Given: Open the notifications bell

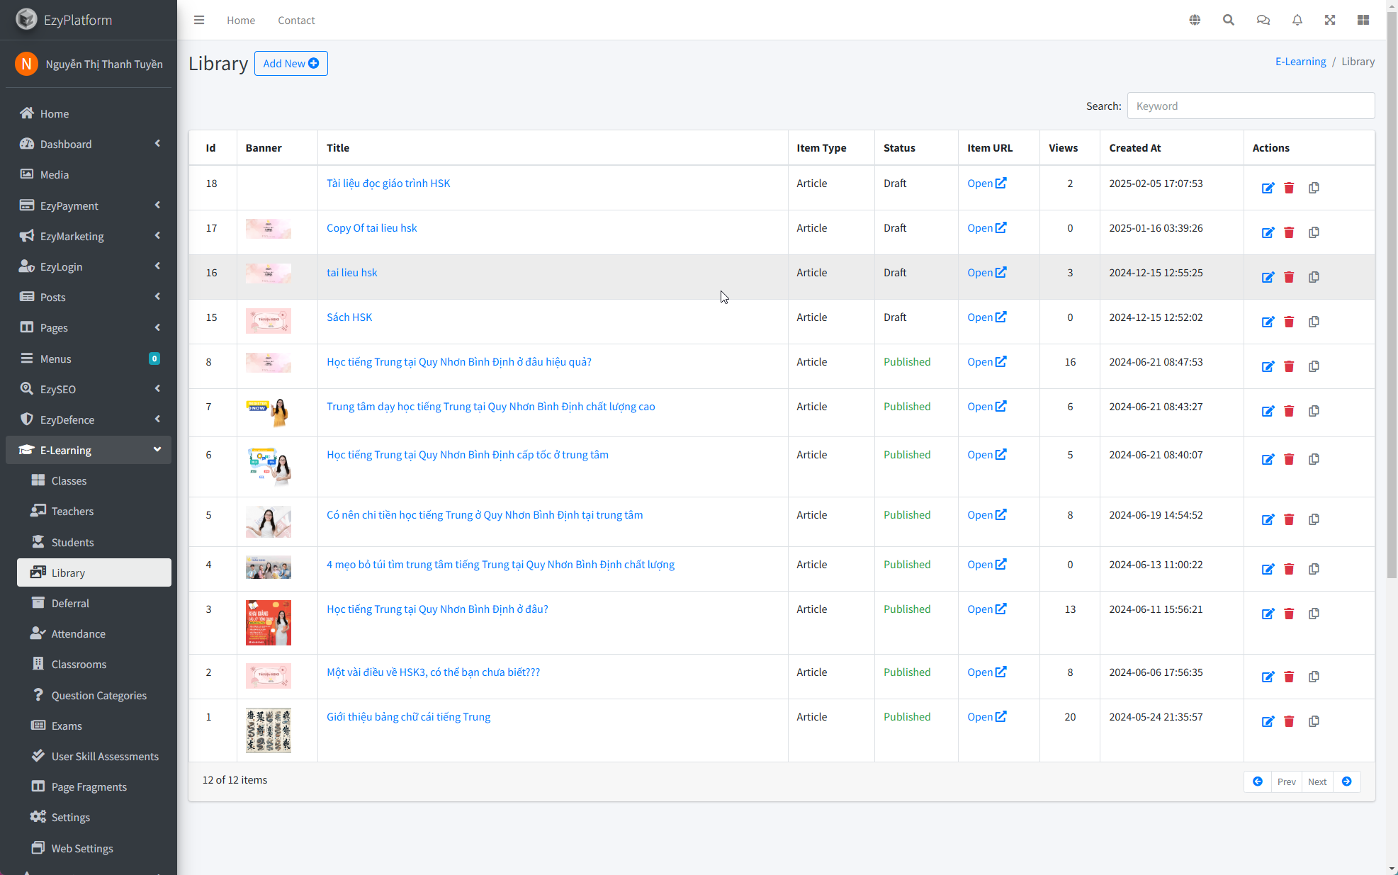Looking at the screenshot, I should click(x=1297, y=20).
